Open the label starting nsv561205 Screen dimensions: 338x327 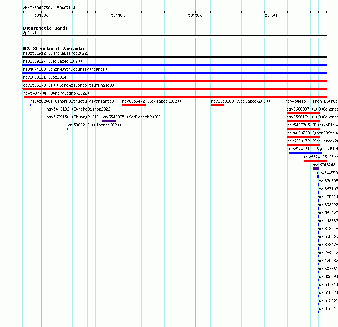tap(328, 213)
